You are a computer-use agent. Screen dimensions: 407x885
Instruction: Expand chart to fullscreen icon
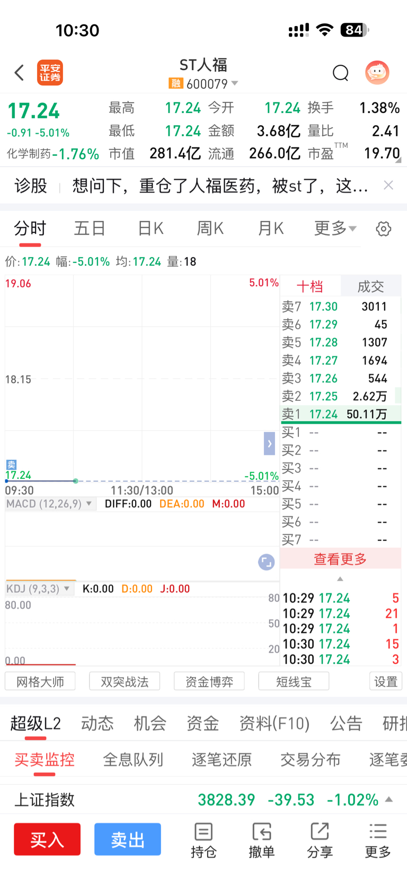click(x=266, y=562)
